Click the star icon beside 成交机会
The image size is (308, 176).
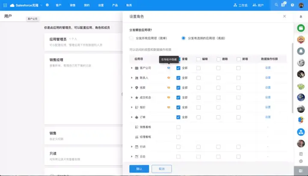click(137, 98)
